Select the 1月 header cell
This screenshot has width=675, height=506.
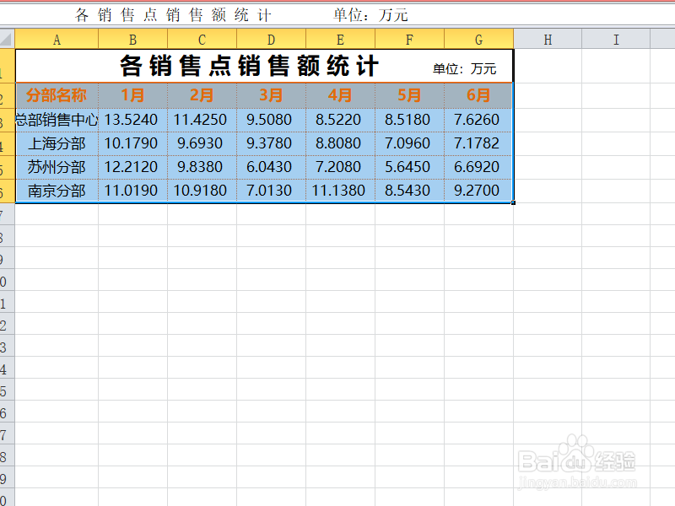(x=133, y=95)
